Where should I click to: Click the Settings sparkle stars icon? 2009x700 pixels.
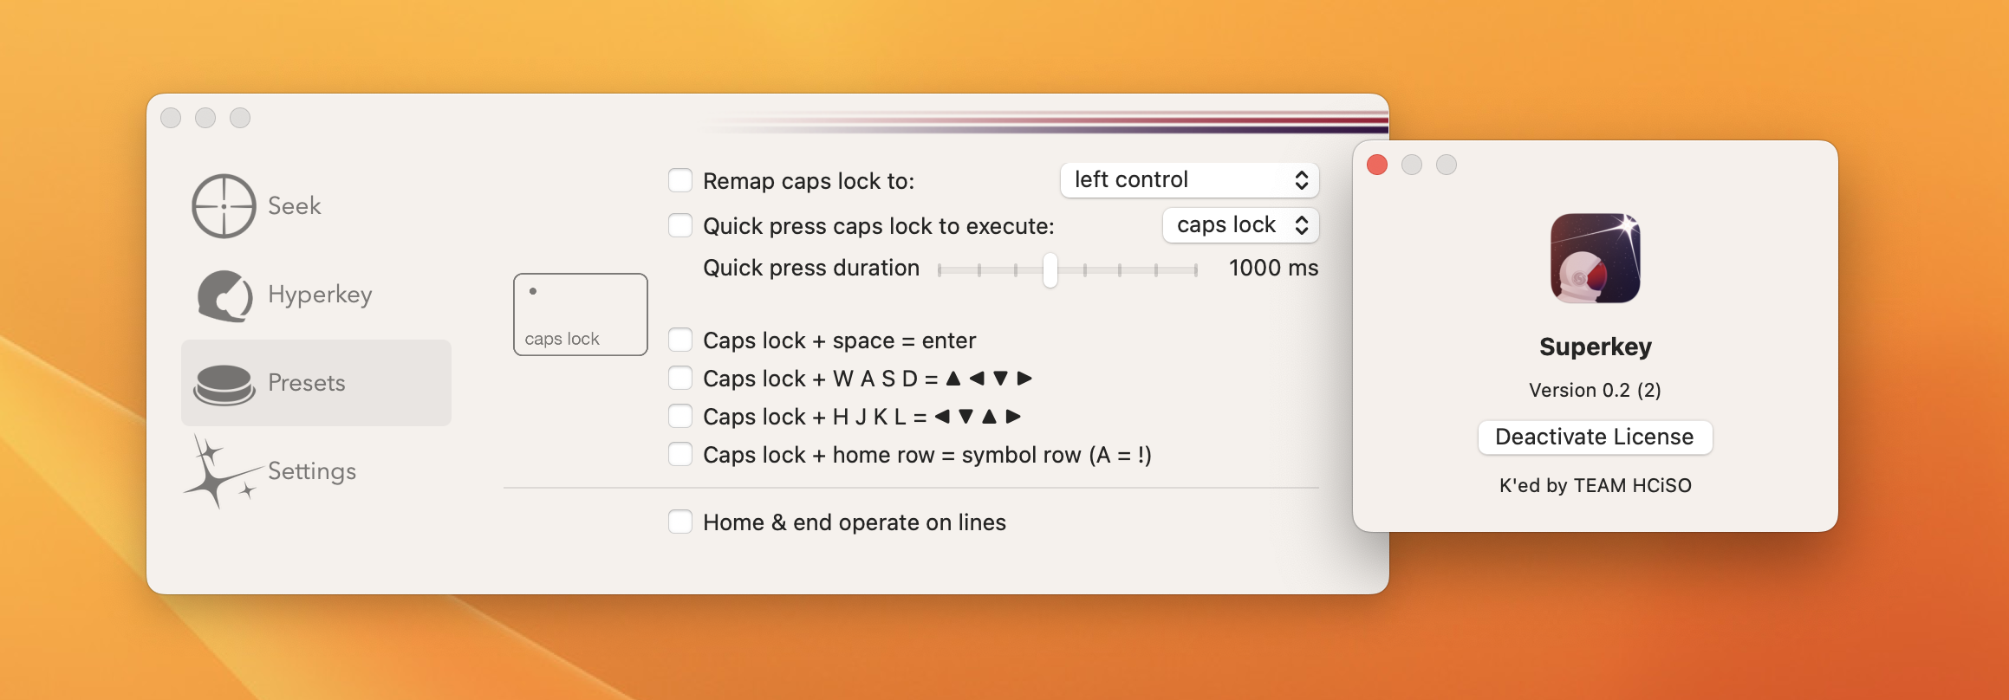(x=218, y=472)
